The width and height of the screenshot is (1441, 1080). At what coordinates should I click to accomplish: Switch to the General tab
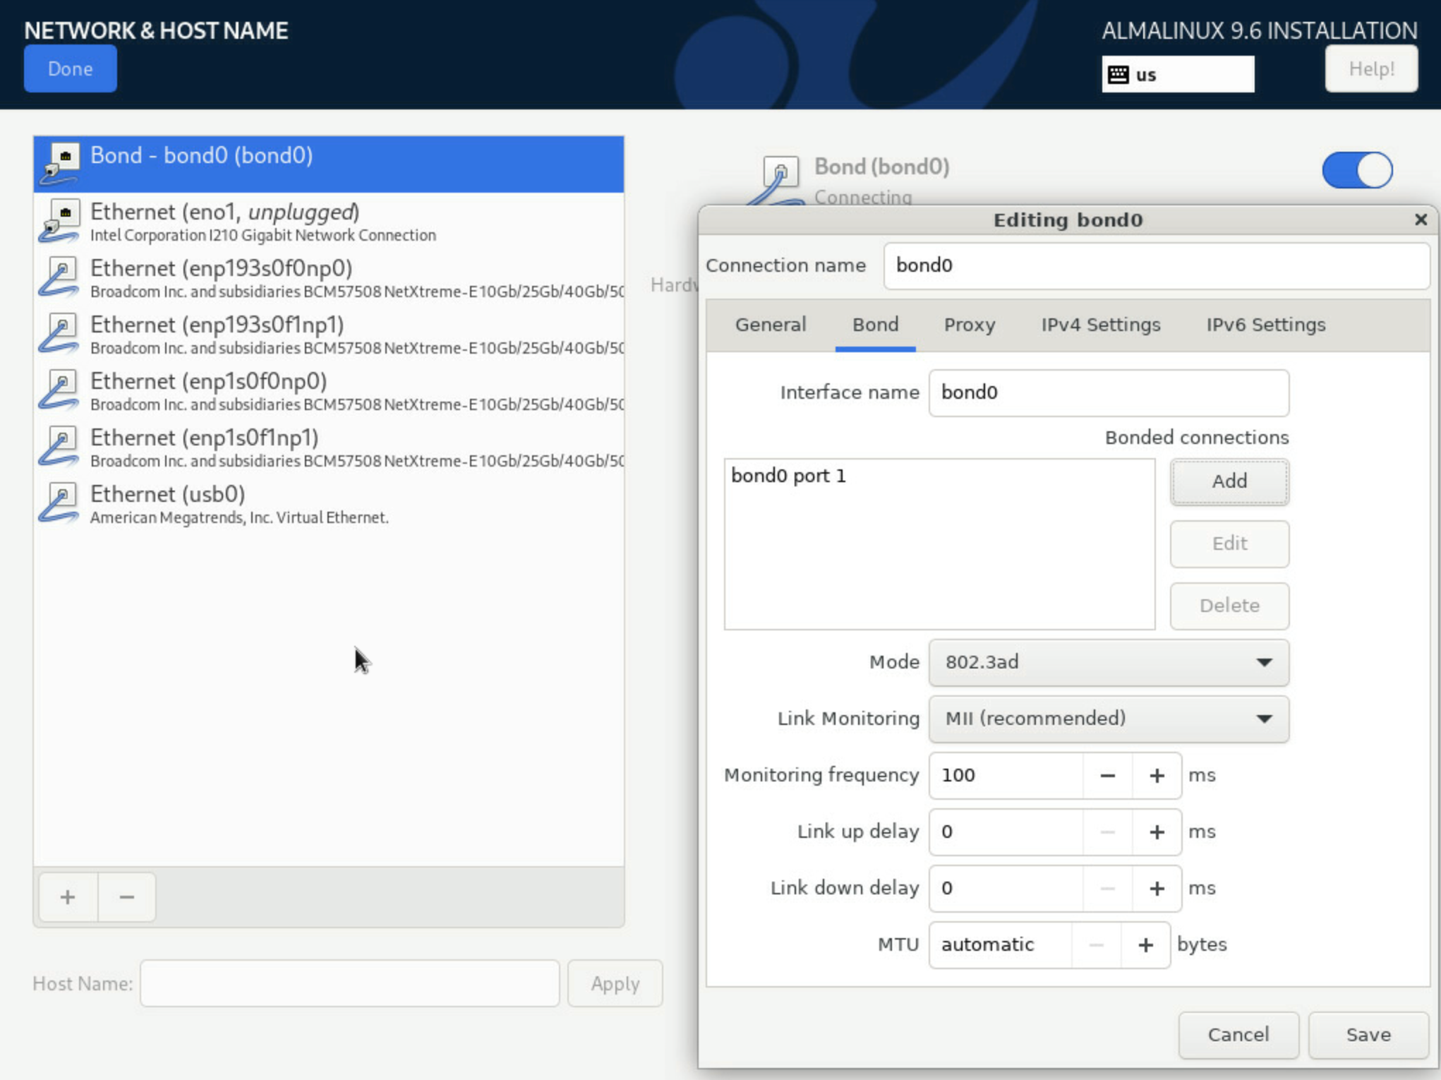click(771, 325)
